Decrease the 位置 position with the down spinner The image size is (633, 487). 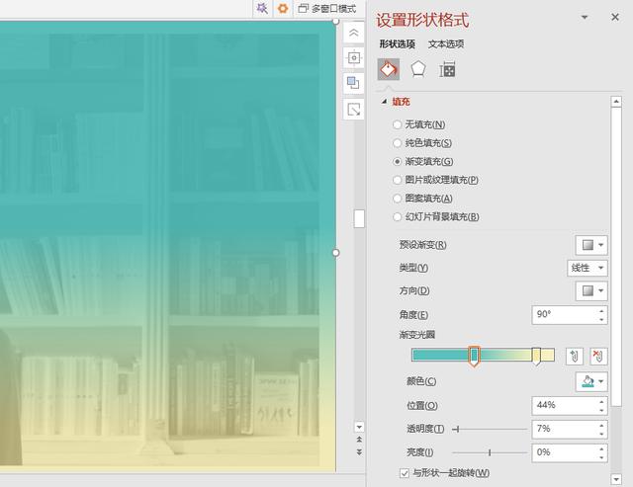tap(601, 410)
